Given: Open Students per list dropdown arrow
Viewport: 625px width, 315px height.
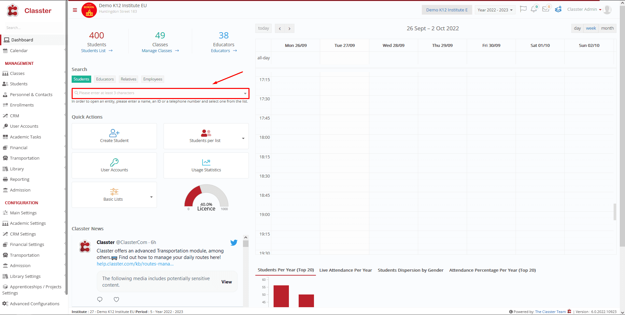Looking at the screenshot, I should pos(243,138).
